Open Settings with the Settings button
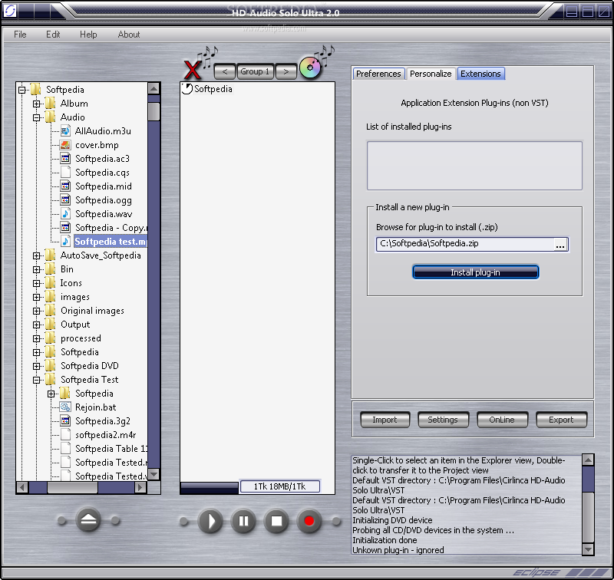 coord(443,420)
